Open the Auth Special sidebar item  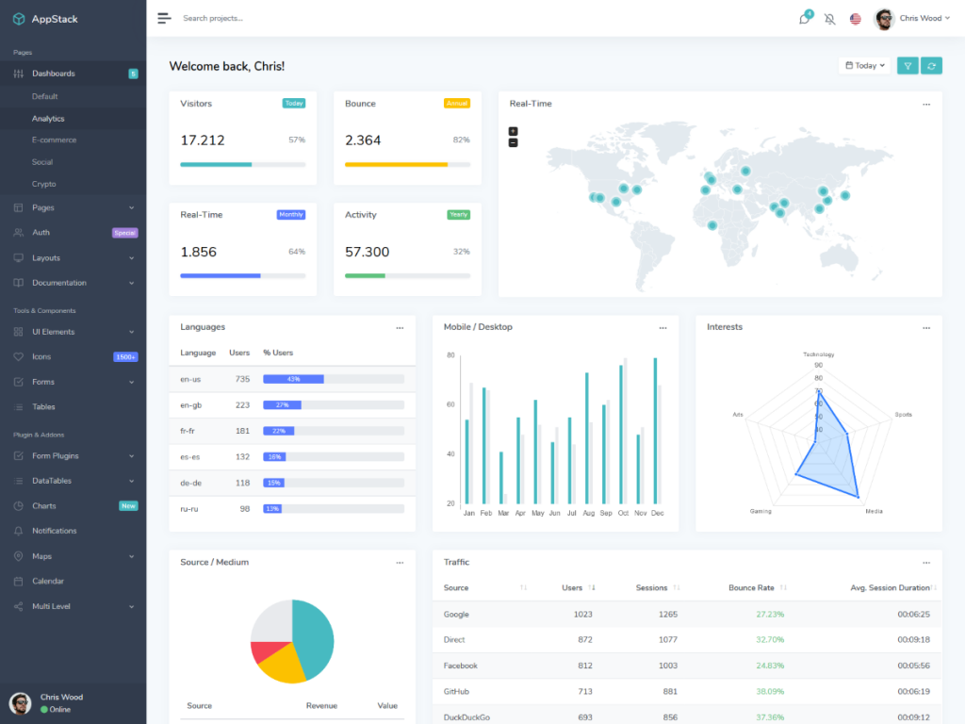point(74,233)
